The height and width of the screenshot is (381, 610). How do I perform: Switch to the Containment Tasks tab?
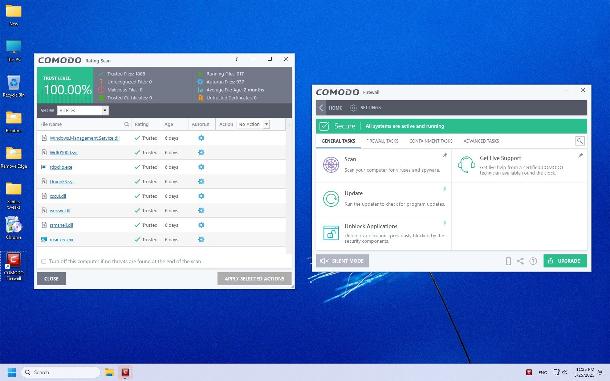[431, 141]
